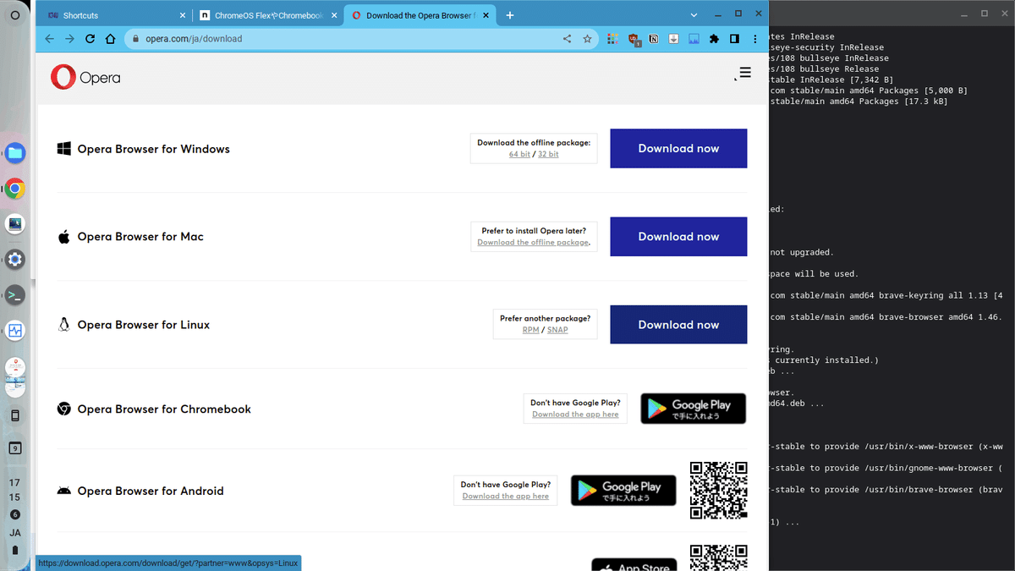1015x571 pixels.
Task: Close the Opera download tab
Action: 486,15
